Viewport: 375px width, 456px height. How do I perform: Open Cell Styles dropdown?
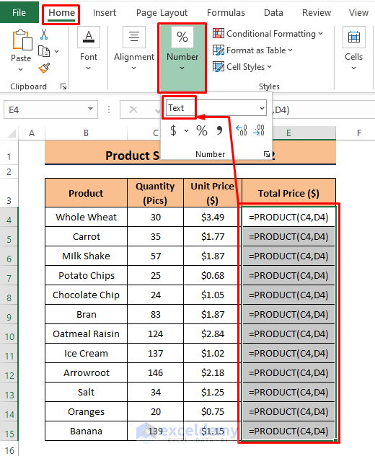coord(242,67)
